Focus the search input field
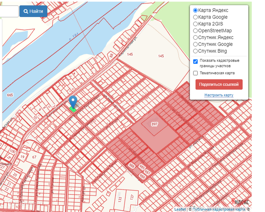265x212 pixels. tap(9, 11)
